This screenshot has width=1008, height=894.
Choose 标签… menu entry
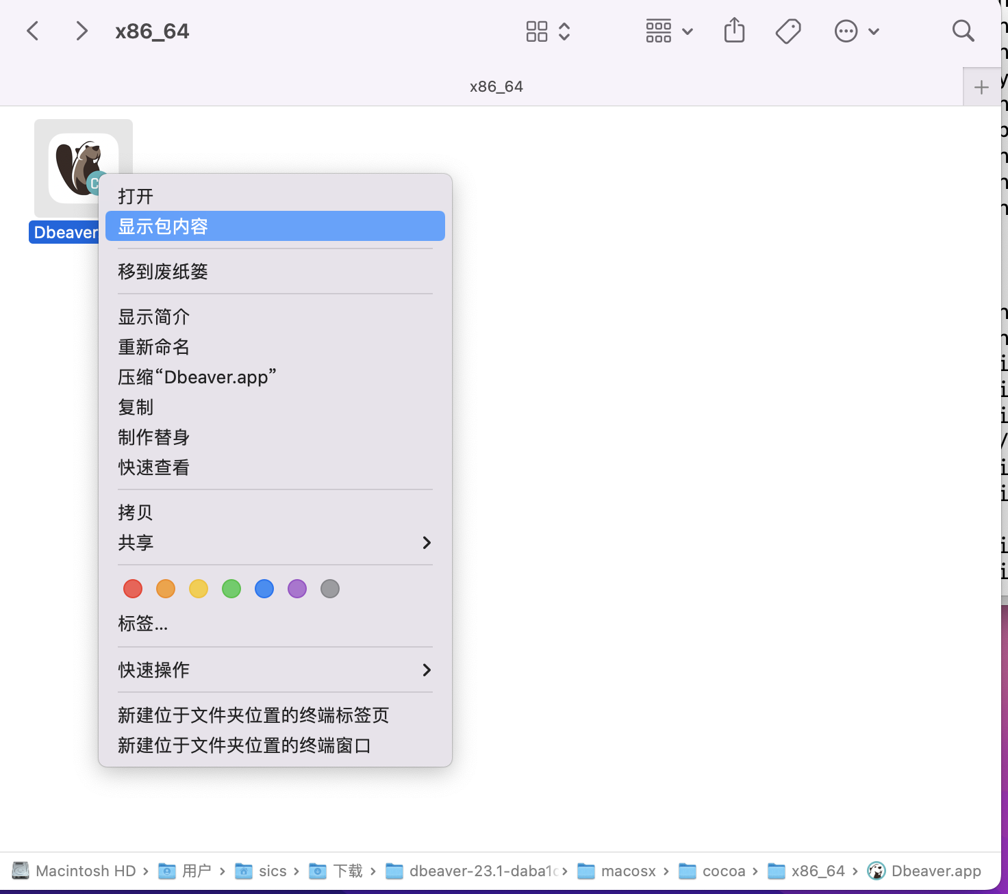pyautogui.click(x=275, y=624)
